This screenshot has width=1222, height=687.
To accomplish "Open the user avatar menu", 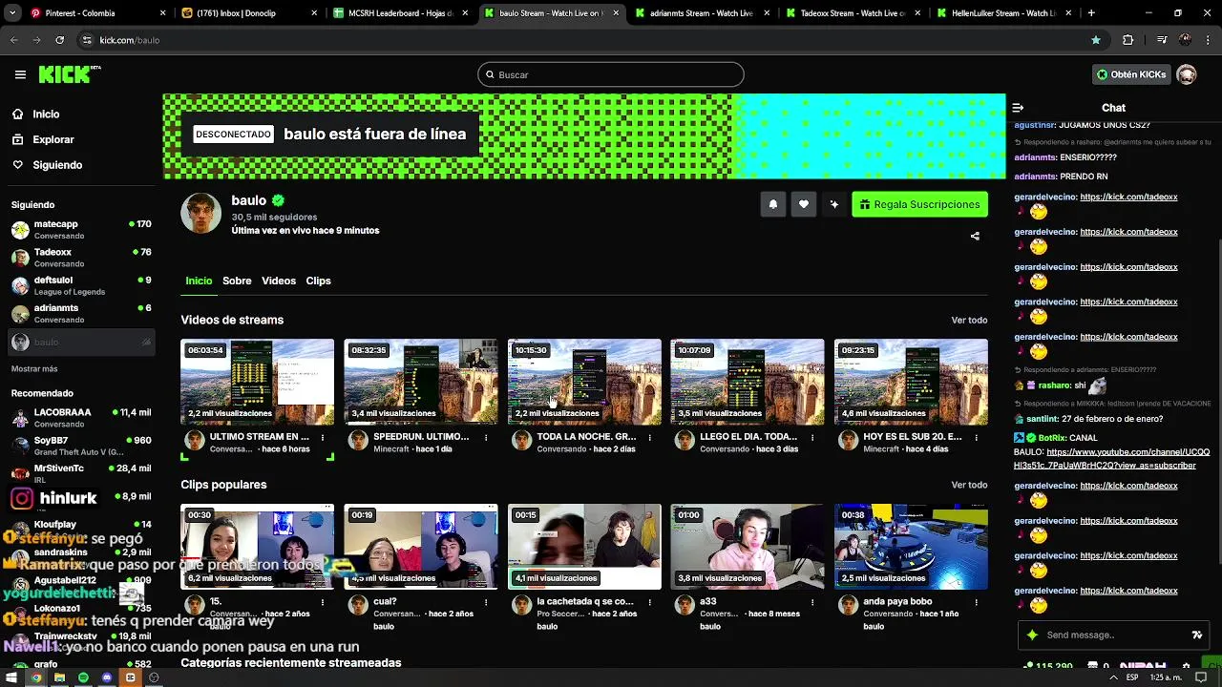I will [1187, 74].
